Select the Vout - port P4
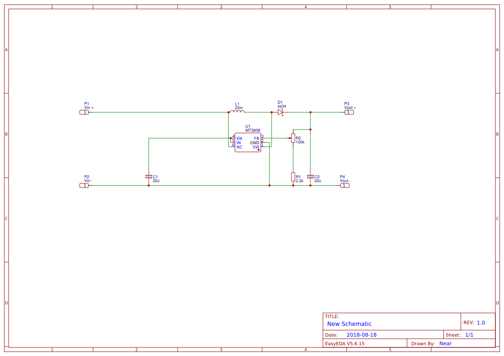Image resolution: width=504 pixels, height=356 pixels. 345,185
